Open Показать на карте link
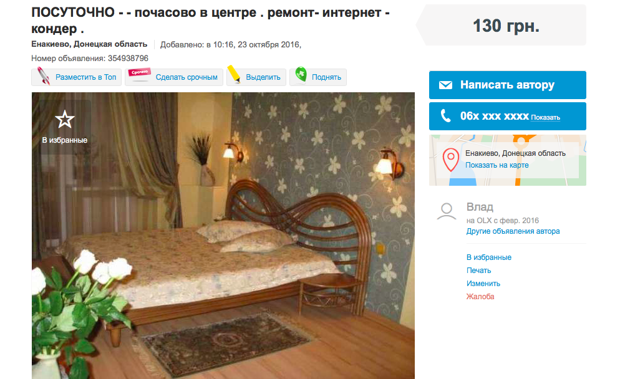 [496, 165]
